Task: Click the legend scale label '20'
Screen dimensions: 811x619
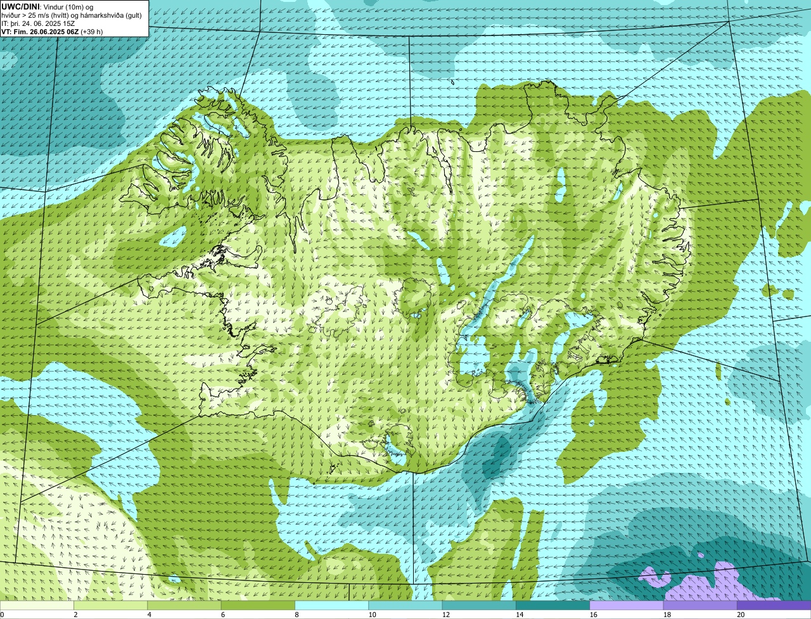Action: click(740, 615)
